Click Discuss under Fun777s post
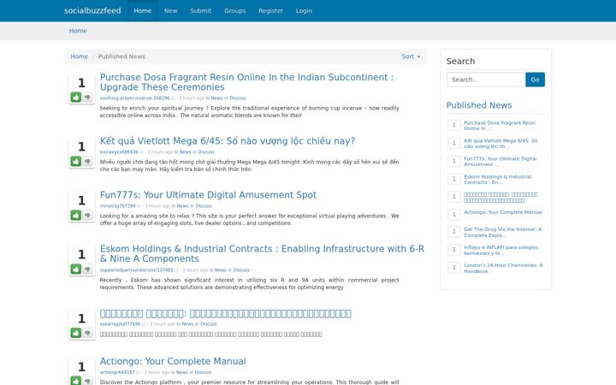Image resolution: width=616 pixels, height=385 pixels. [x=204, y=206]
